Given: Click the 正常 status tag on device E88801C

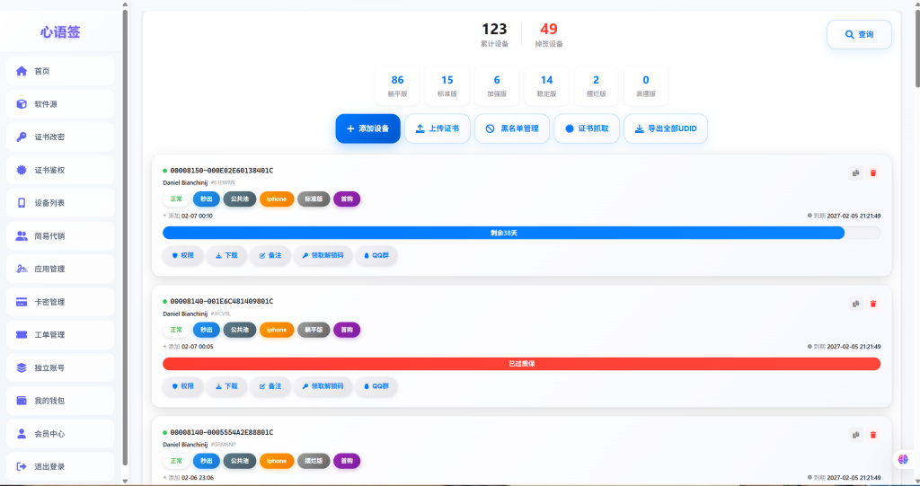Looking at the screenshot, I should (176, 461).
